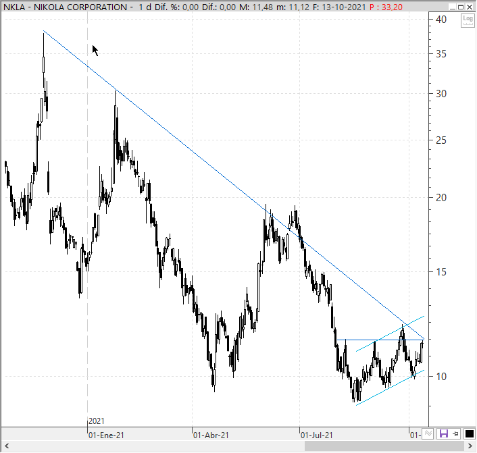
Task: Open the black color swatch
Action: (469, 434)
